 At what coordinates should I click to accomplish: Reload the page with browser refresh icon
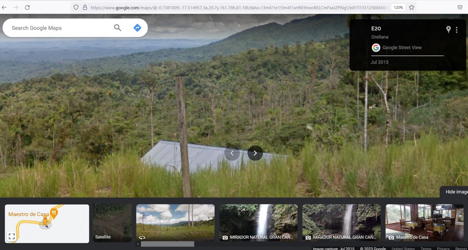coord(27,8)
